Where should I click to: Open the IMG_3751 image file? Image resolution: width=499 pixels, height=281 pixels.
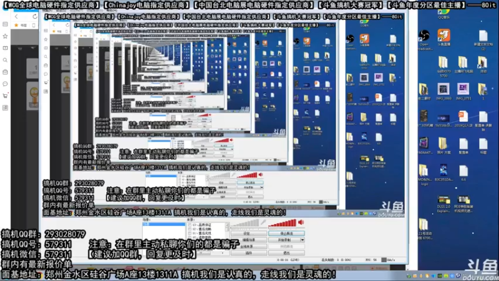(463, 92)
